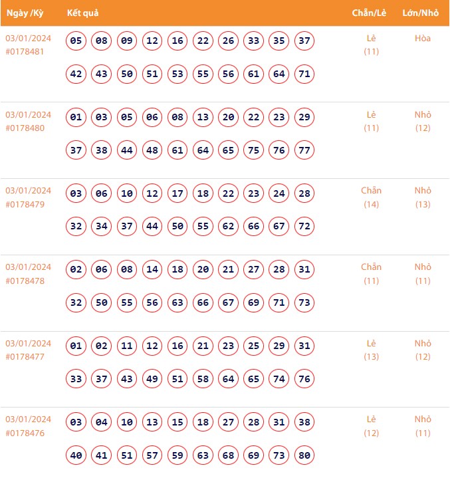This screenshot has height=478, width=450.
Task: Pick ball 48 in draw #0178480
Action: click(x=152, y=150)
